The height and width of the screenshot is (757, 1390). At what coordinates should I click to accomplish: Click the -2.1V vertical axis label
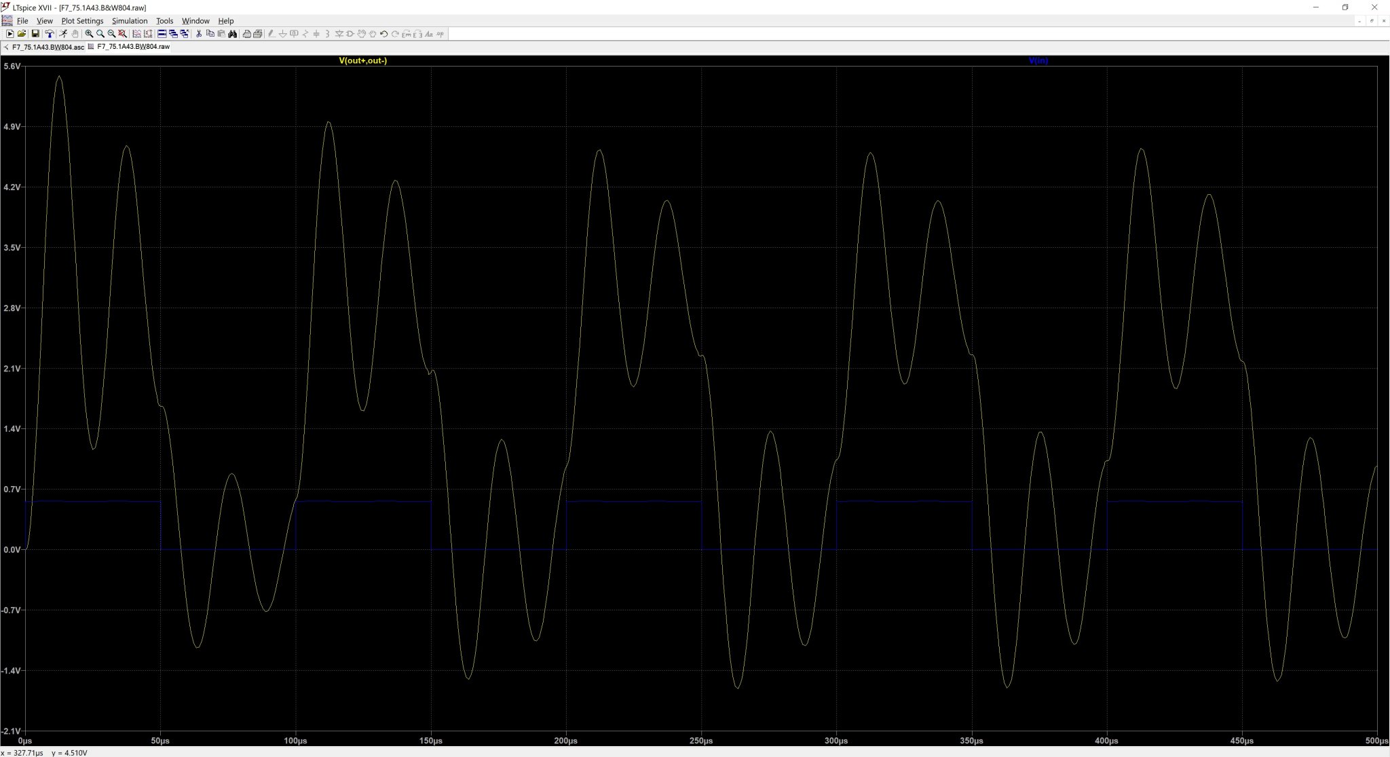[x=12, y=731]
